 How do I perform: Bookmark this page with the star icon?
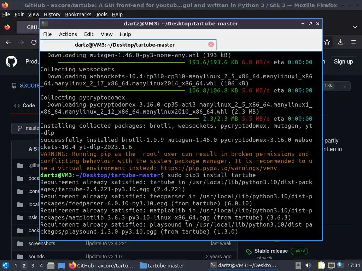point(327,42)
